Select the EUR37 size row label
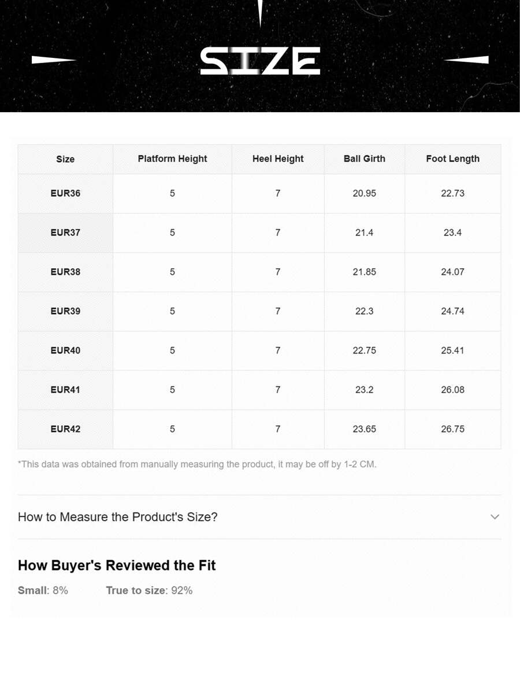520x693 pixels. point(65,233)
